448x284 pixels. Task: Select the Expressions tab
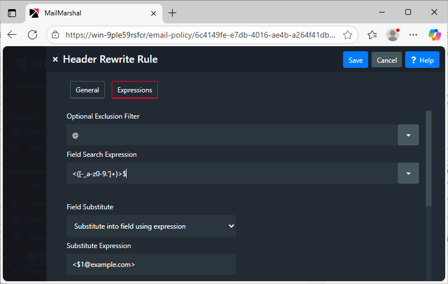click(135, 90)
